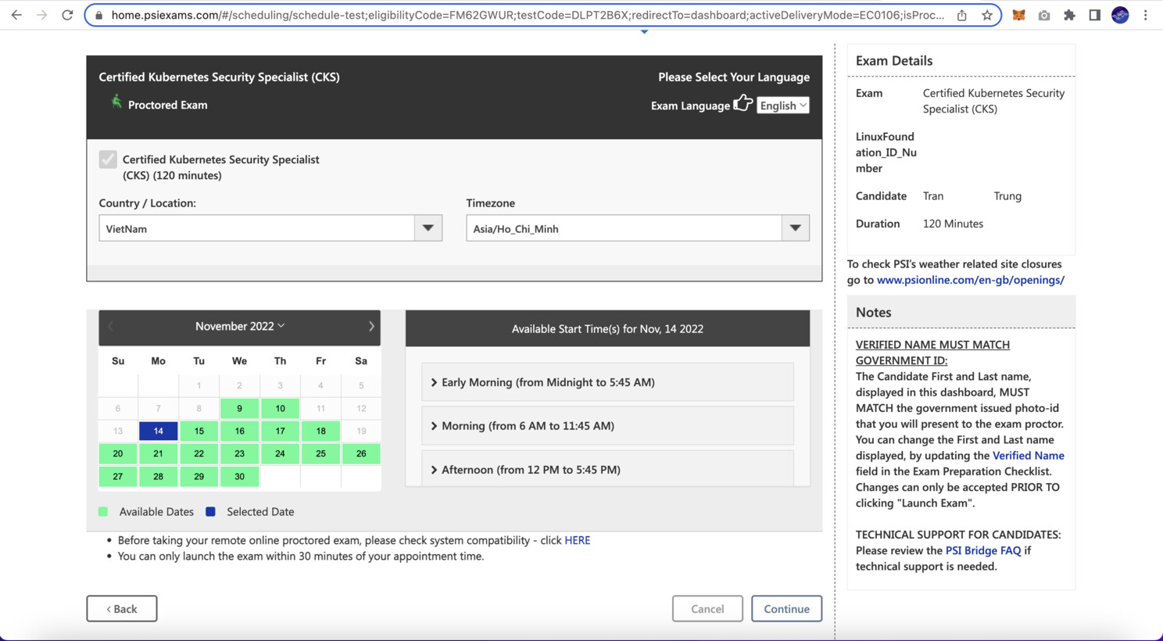Click the 'Exam Details' heading
1163x641 pixels.
(894, 61)
